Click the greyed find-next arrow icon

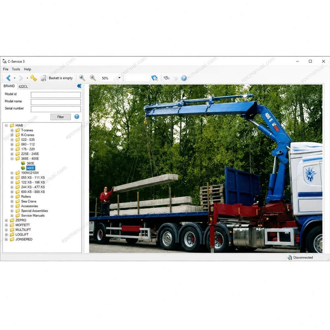click(x=175, y=78)
